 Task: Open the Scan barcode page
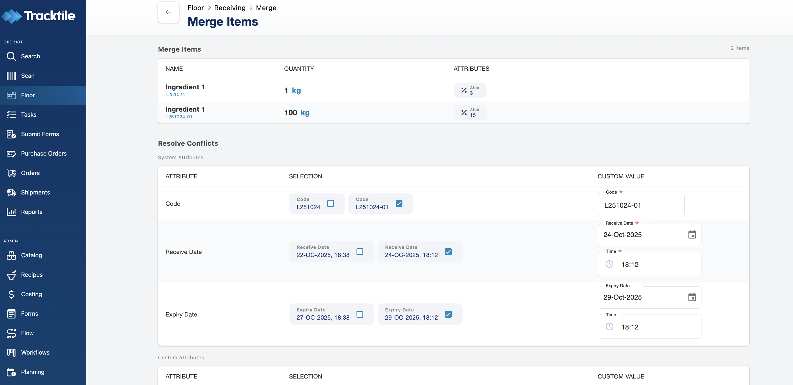click(28, 76)
